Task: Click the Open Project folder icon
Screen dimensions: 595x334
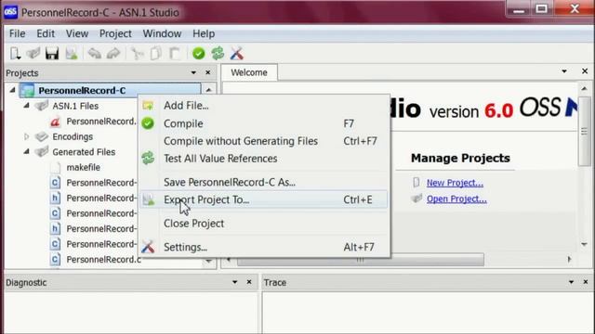Action: 416,199
